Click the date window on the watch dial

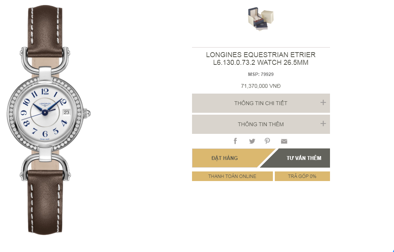[x=66, y=113]
